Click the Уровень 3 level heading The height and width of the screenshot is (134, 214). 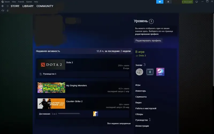click(144, 21)
